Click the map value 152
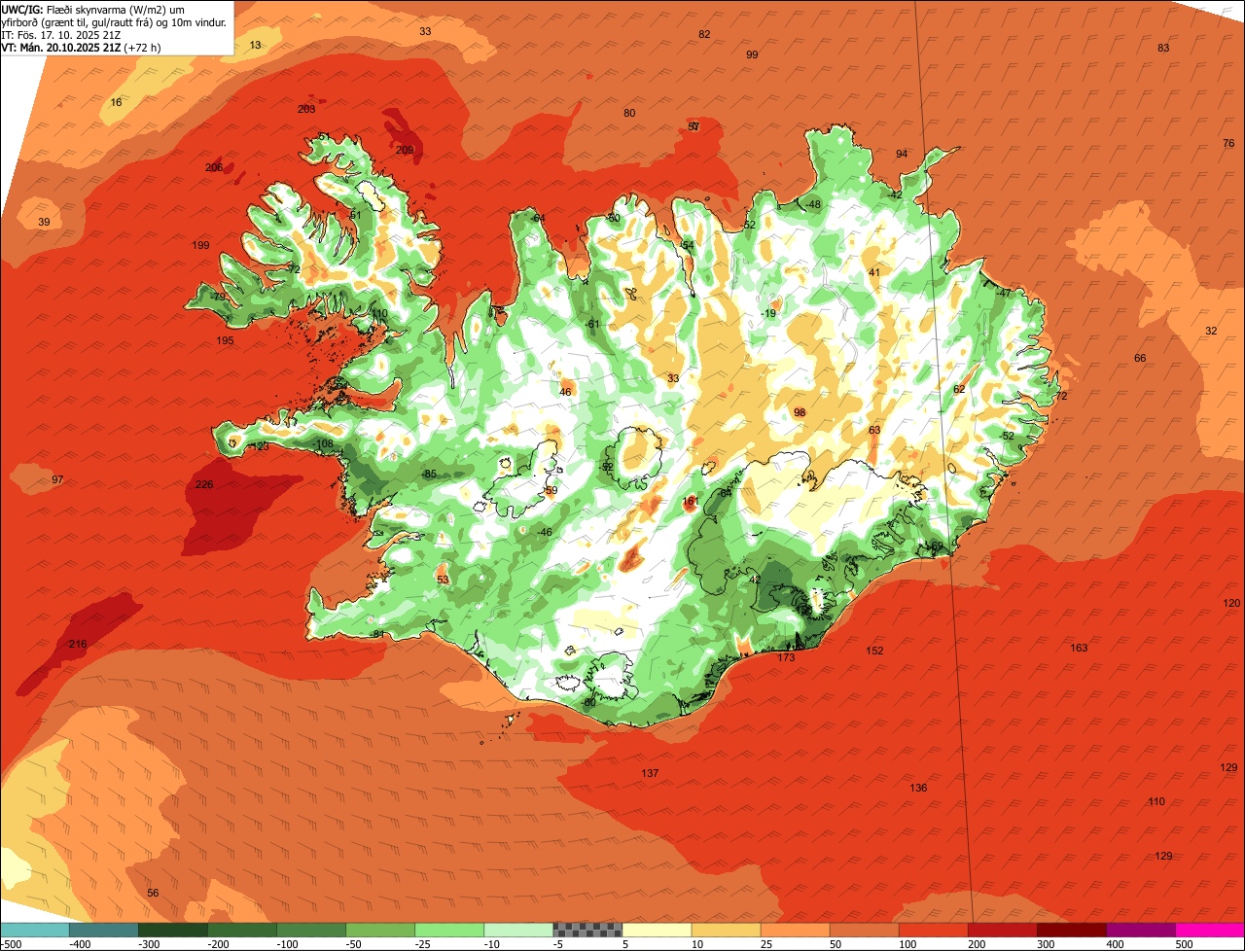The height and width of the screenshot is (951, 1245). pos(875,651)
